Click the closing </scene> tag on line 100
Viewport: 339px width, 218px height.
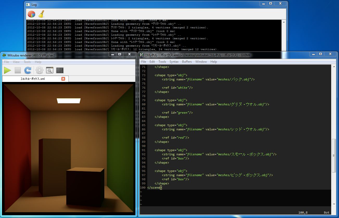[155, 188]
